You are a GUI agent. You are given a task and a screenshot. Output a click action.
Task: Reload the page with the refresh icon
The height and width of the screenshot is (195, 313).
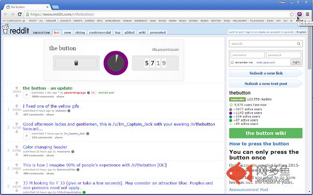tap(20, 14)
